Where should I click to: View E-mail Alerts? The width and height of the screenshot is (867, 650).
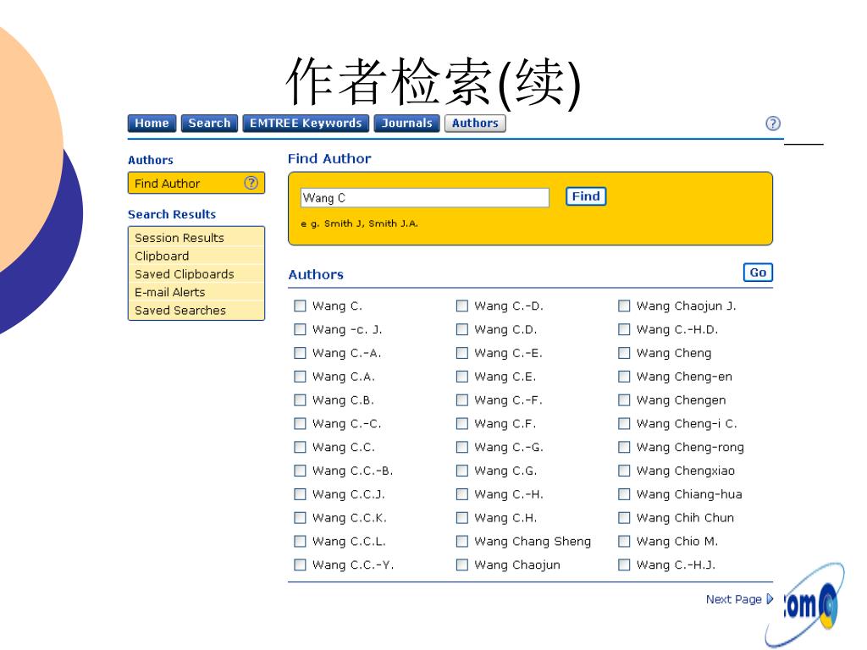coord(170,292)
